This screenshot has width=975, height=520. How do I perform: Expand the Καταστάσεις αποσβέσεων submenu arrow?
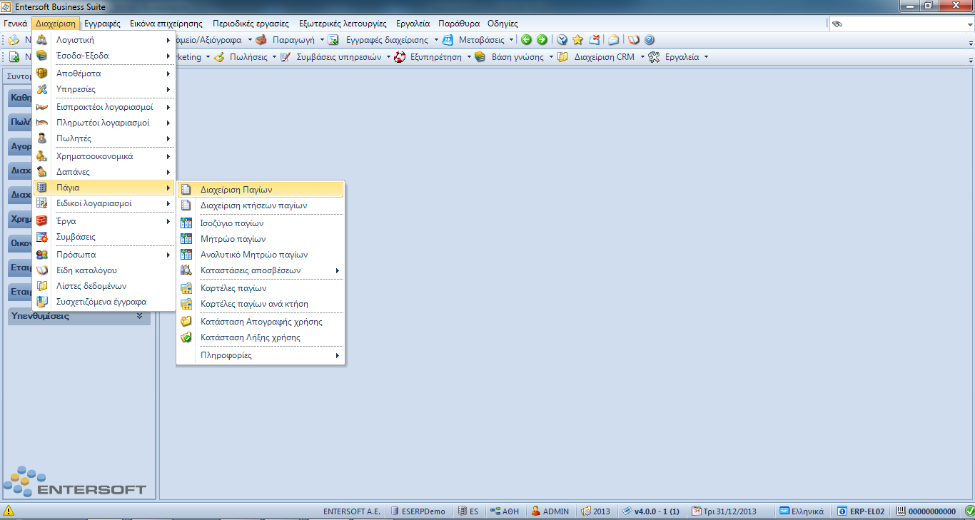(x=337, y=271)
